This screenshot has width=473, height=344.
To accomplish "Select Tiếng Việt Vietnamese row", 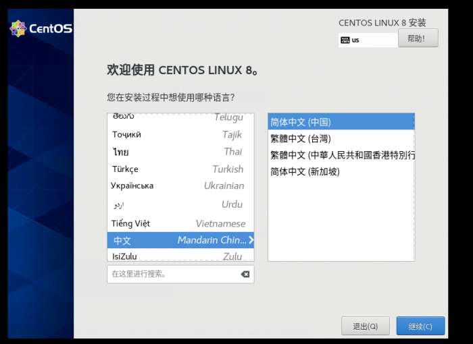I will click(x=180, y=223).
